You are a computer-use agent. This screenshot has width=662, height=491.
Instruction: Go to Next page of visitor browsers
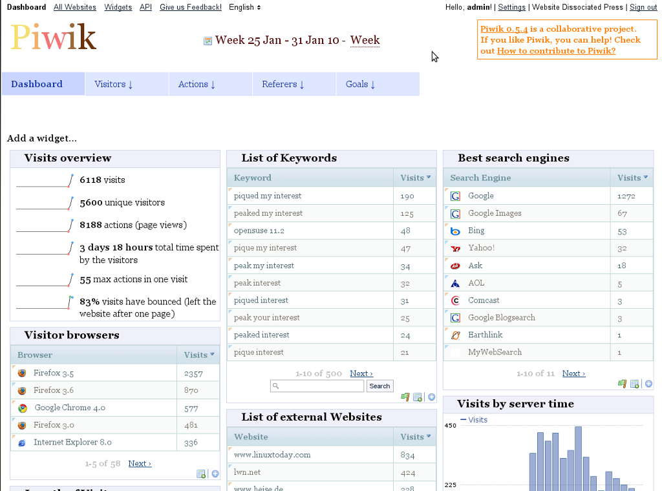140,463
